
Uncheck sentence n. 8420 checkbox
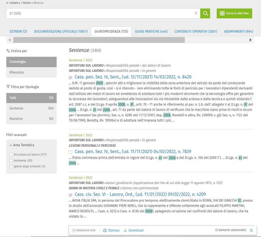tap(70, 77)
